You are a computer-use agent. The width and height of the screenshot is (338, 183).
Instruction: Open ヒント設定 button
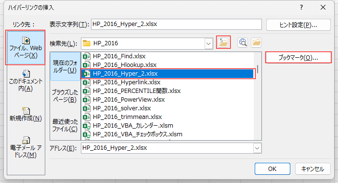pyautogui.click(x=299, y=25)
